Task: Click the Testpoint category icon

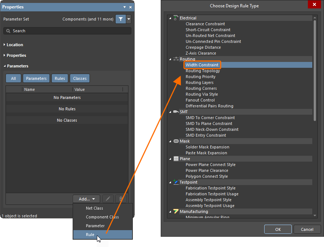Action: coord(175,182)
